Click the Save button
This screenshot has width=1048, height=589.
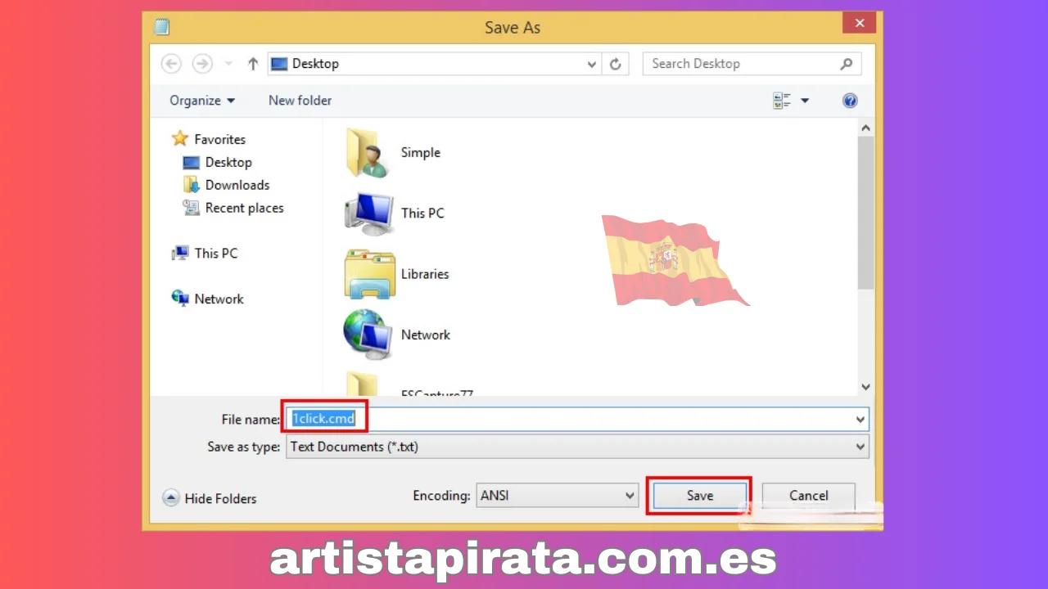[x=699, y=496]
